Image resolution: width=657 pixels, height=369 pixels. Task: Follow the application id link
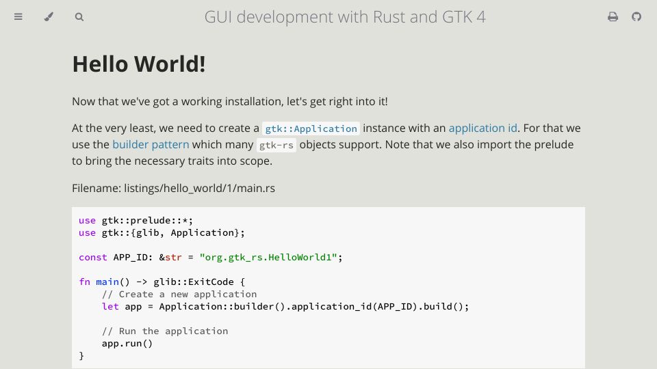482,128
